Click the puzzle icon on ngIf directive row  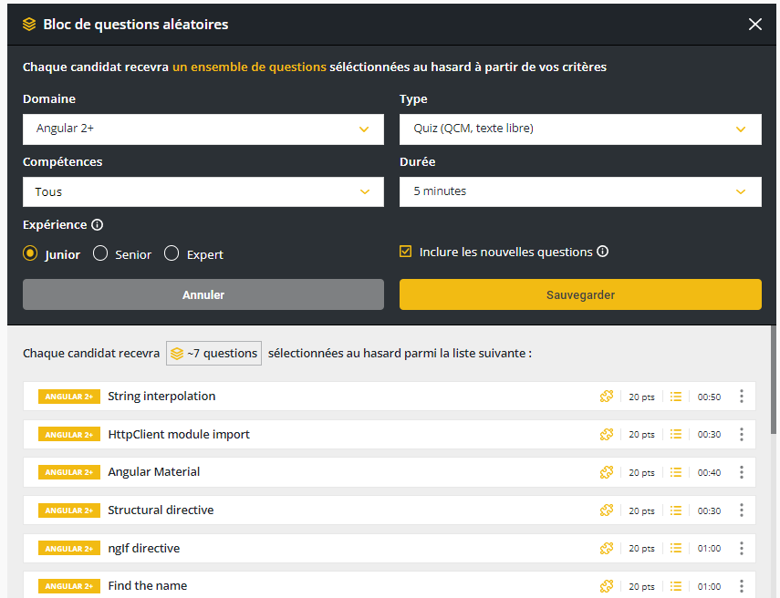(607, 548)
